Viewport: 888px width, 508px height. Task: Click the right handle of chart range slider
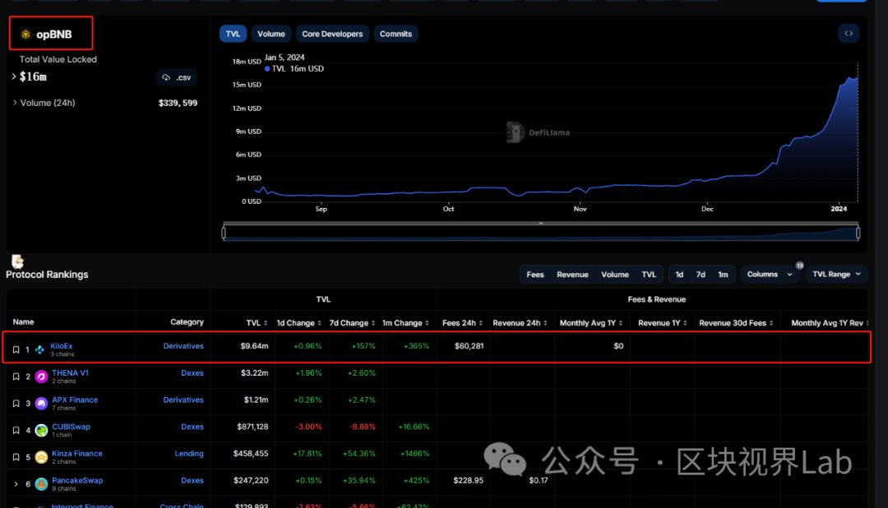858,233
